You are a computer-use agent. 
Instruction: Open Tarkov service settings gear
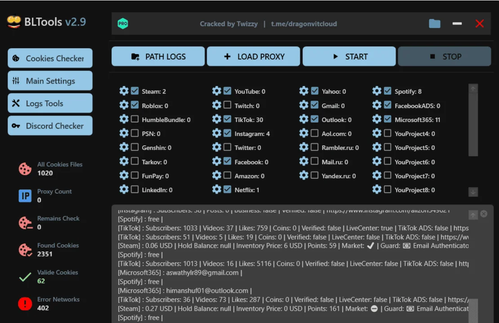point(124,161)
